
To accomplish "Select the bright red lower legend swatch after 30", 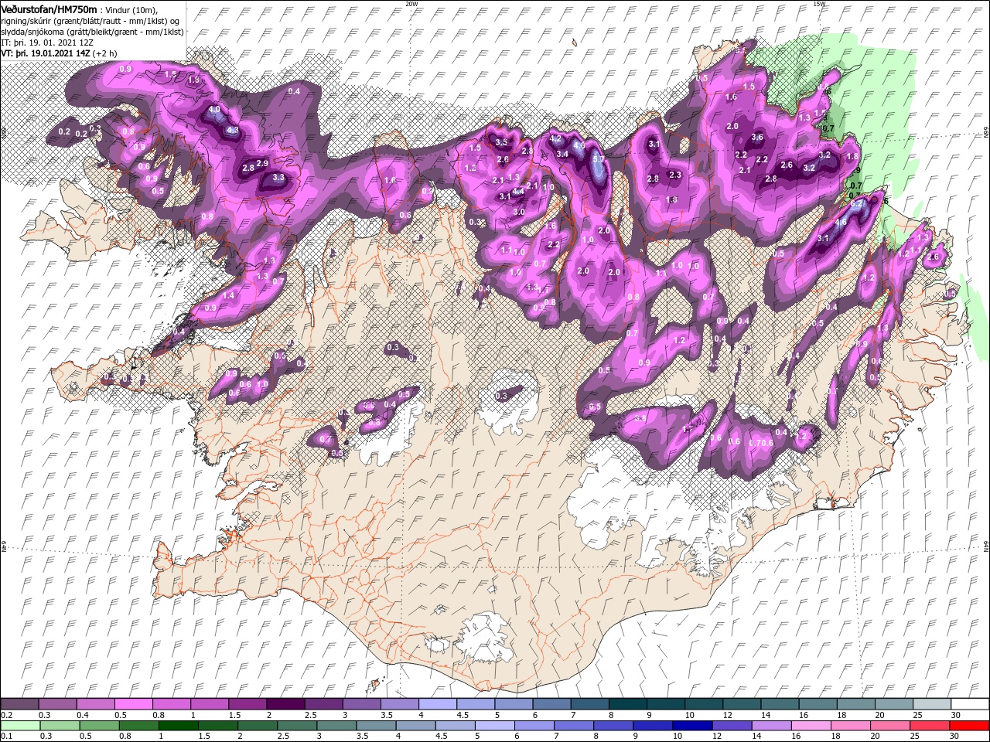I will tap(968, 726).
